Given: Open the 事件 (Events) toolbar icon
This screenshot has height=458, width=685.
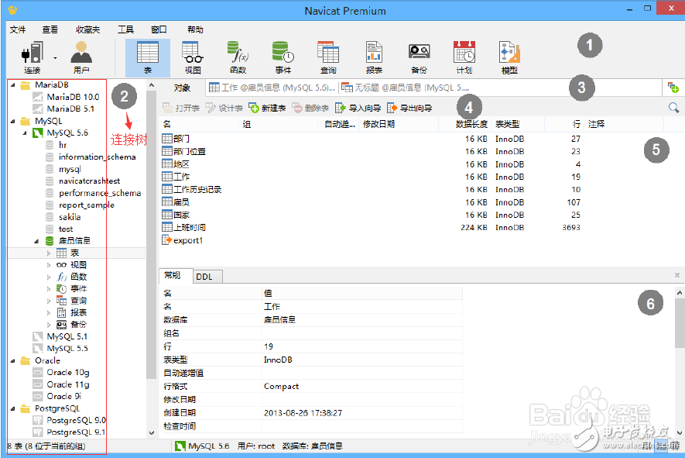Looking at the screenshot, I should point(282,54).
